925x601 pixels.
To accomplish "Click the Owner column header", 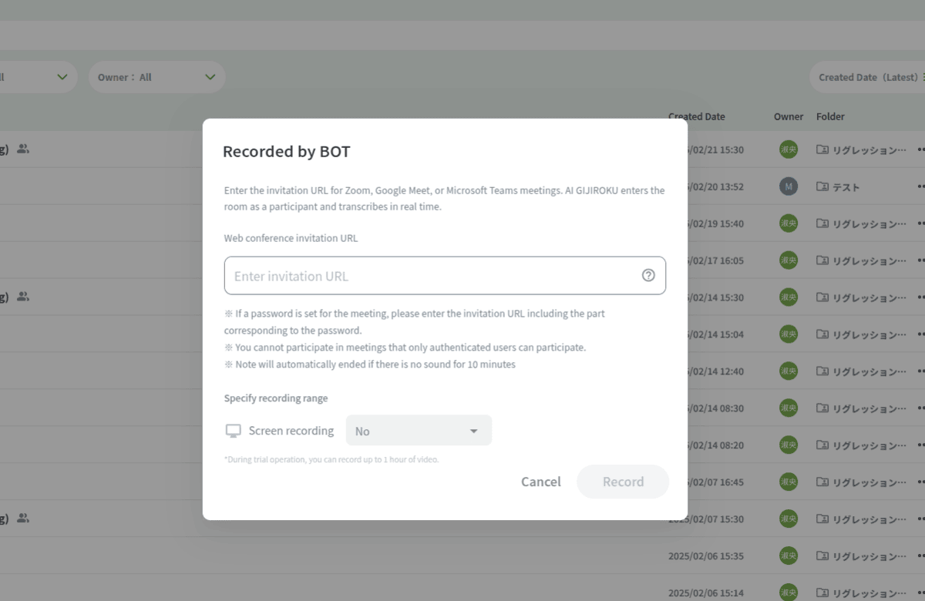I will pyautogui.click(x=789, y=116).
